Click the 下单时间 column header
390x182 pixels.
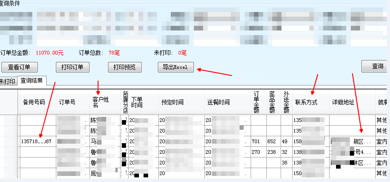[144, 102]
